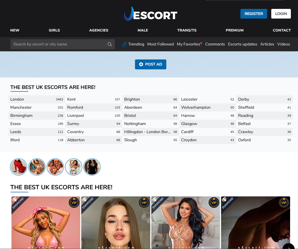Image resolution: width=298 pixels, height=249 pixels.
Task: Click the plus icon inside the POST AD button
Action: coord(142,64)
